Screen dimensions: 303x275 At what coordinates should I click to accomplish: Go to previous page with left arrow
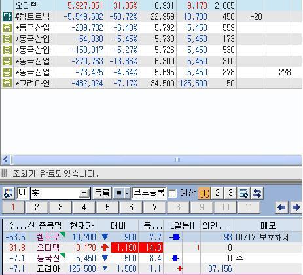pyautogui.click(x=282, y=207)
